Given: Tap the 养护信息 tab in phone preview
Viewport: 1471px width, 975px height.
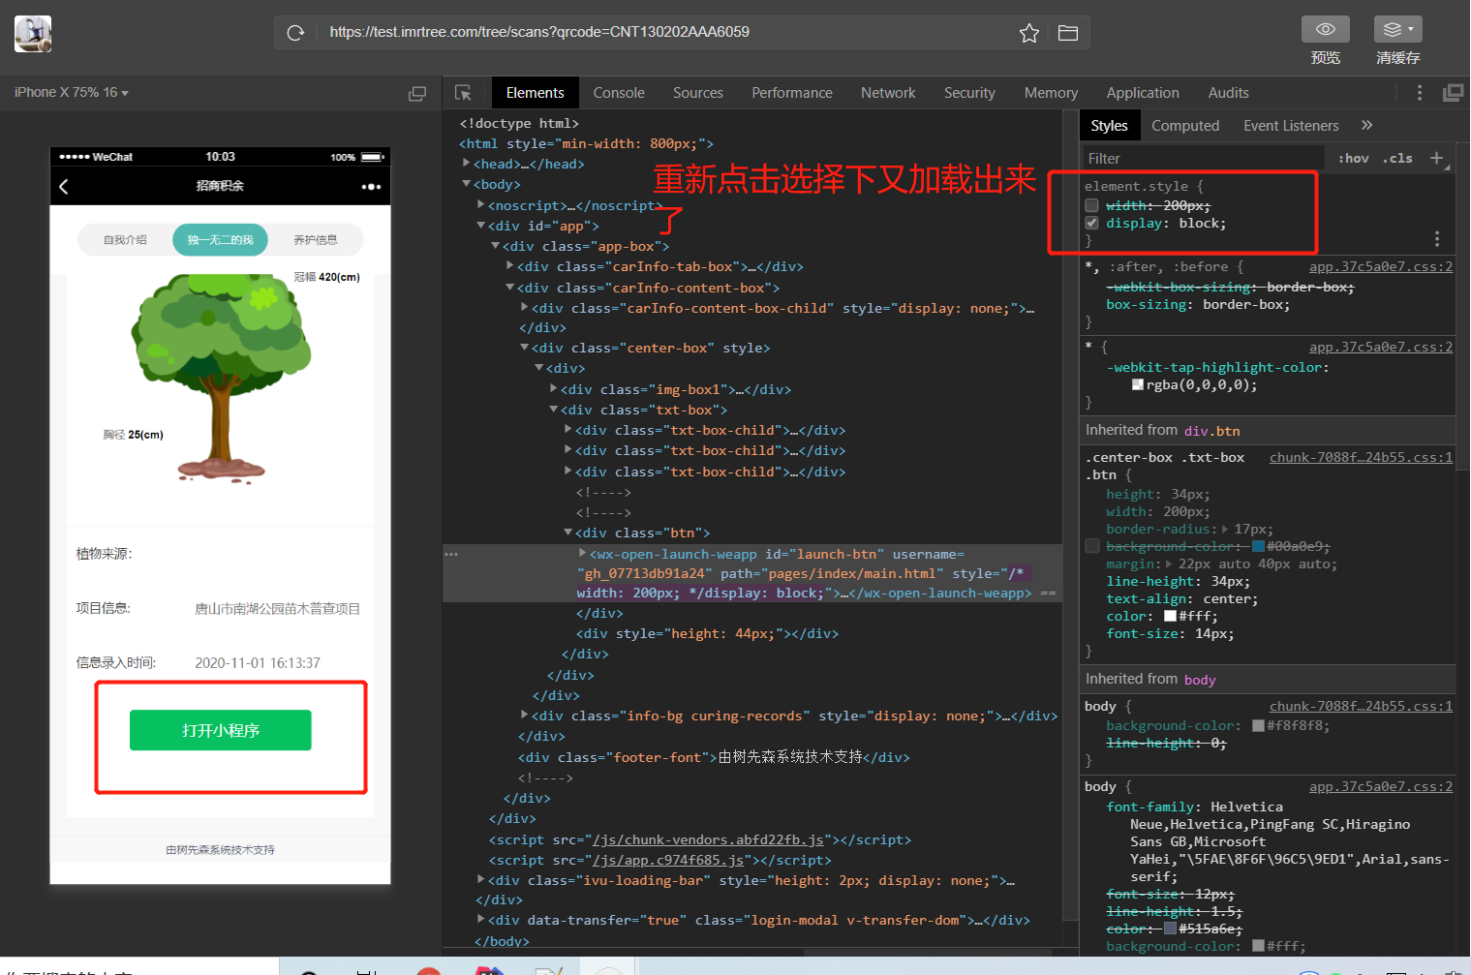Looking at the screenshot, I should pos(316,240).
